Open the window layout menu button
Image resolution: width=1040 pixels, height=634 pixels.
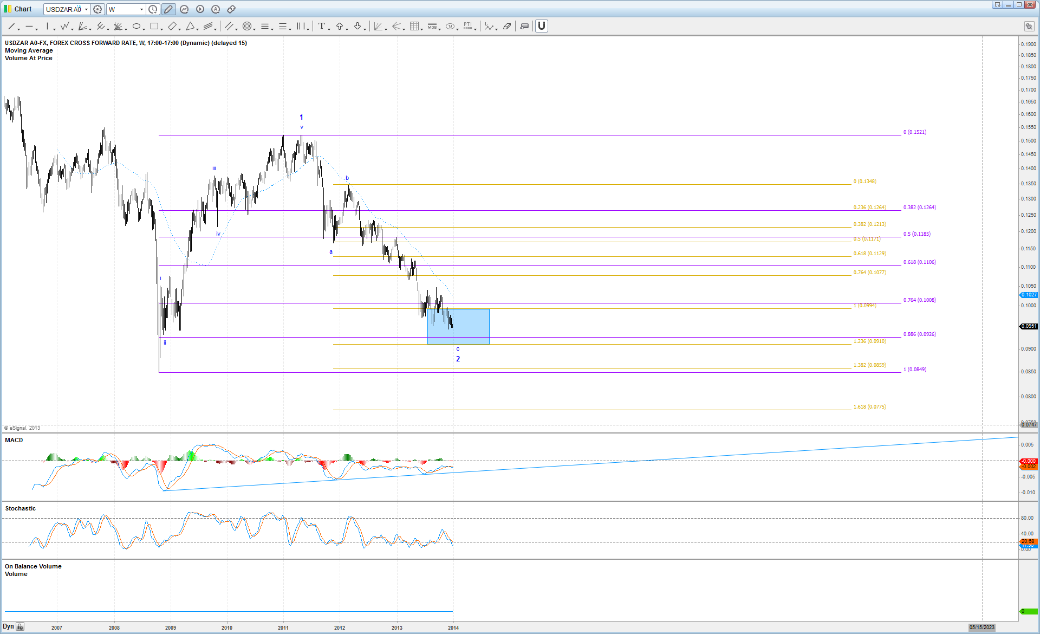[x=997, y=4]
